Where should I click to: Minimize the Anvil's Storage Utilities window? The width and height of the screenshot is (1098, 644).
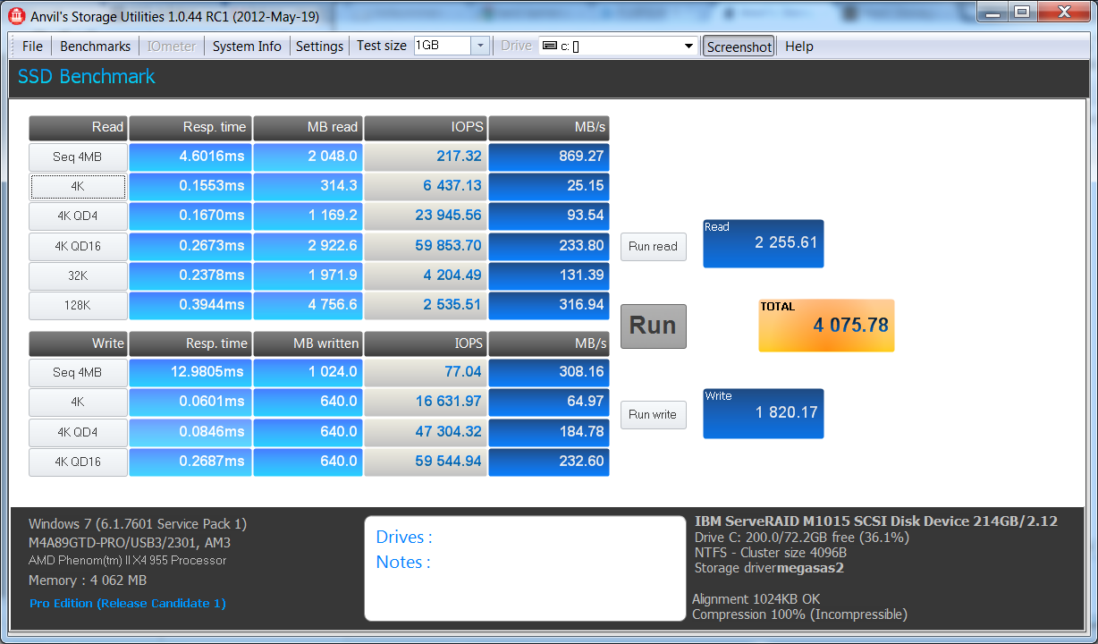992,12
